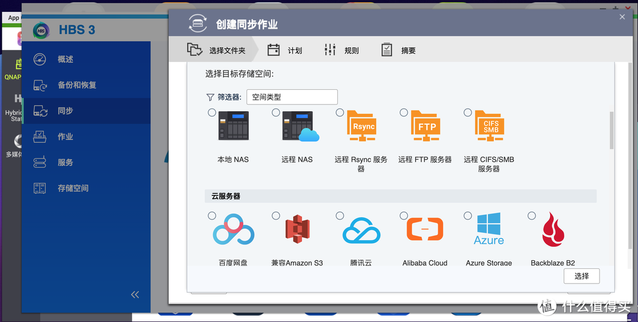
Task: Select the Azure Storage radio button
Action: pyautogui.click(x=468, y=216)
